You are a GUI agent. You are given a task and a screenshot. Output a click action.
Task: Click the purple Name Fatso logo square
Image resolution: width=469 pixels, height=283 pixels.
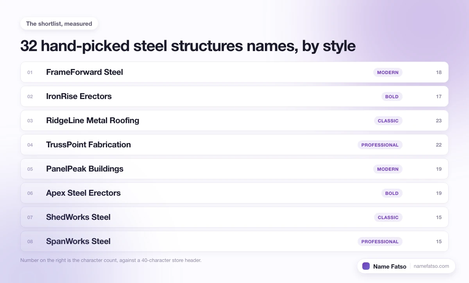(366, 266)
